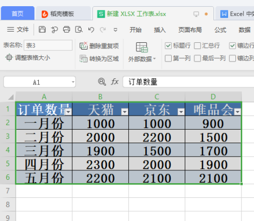Open the 插入 ribbon tab

[160, 30]
